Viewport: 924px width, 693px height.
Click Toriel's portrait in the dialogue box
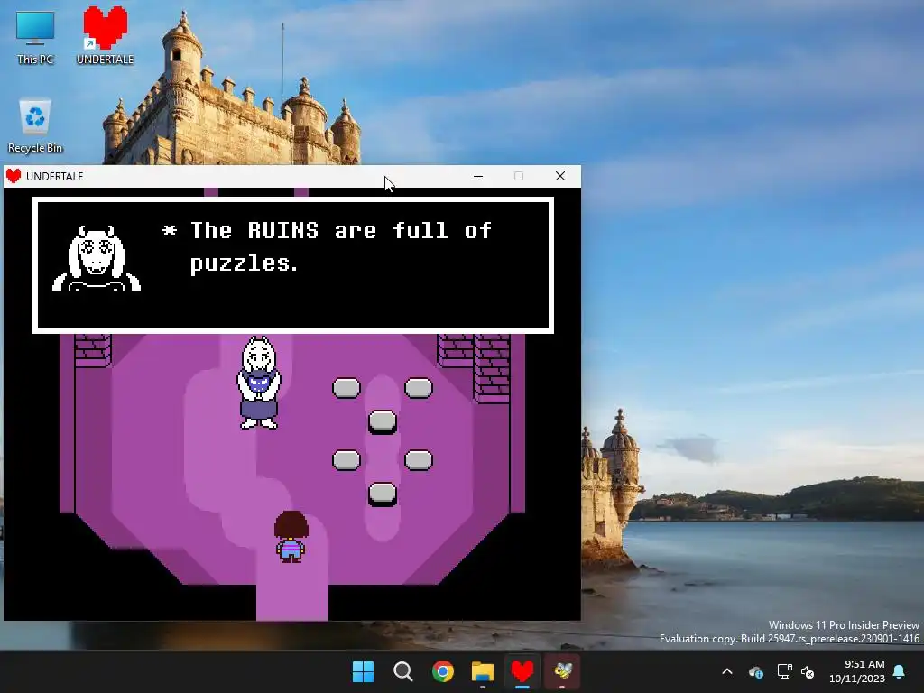[97, 258]
